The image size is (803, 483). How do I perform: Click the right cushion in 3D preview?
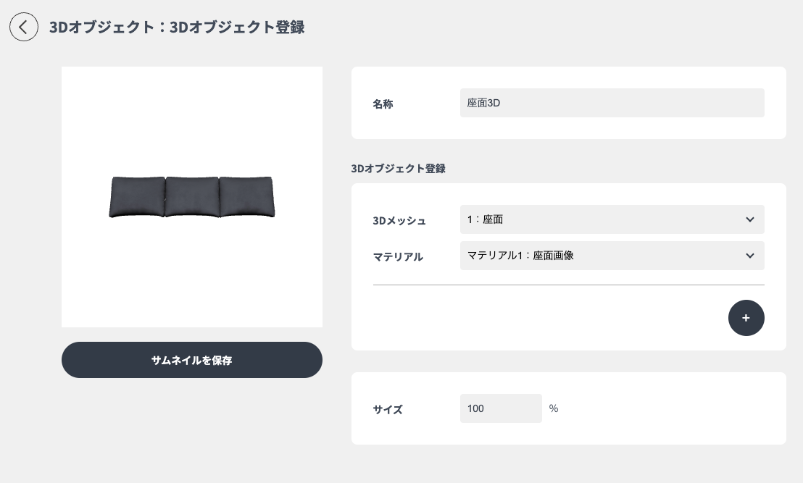247,197
